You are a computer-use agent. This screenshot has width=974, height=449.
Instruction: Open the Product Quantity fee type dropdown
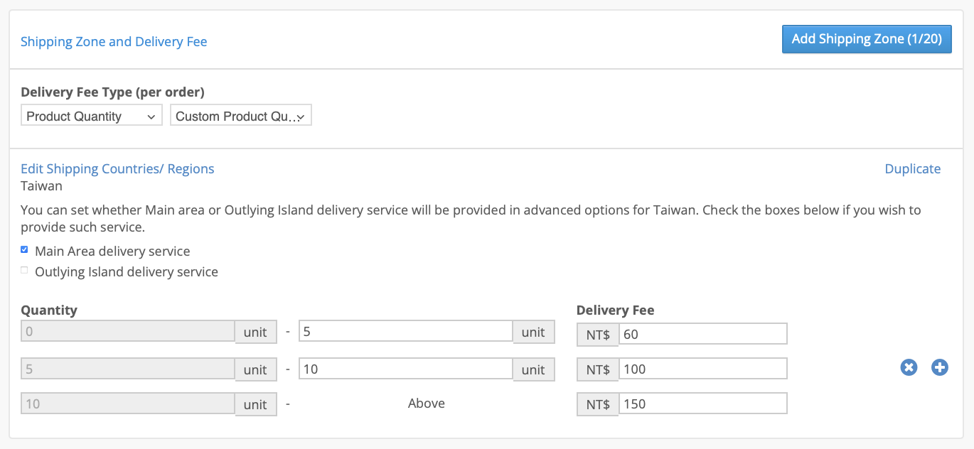pyautogui.click(x=92, y=116)
